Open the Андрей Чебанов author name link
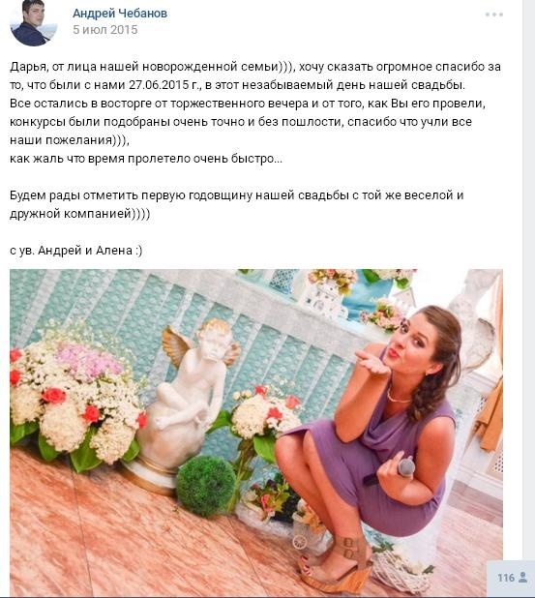The width and height of the screenshot is (535, 598). click(120, 14)
